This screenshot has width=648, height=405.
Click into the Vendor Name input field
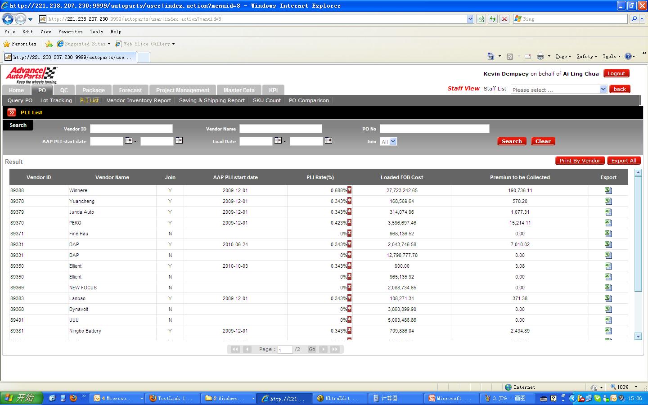tap(280, 129)
